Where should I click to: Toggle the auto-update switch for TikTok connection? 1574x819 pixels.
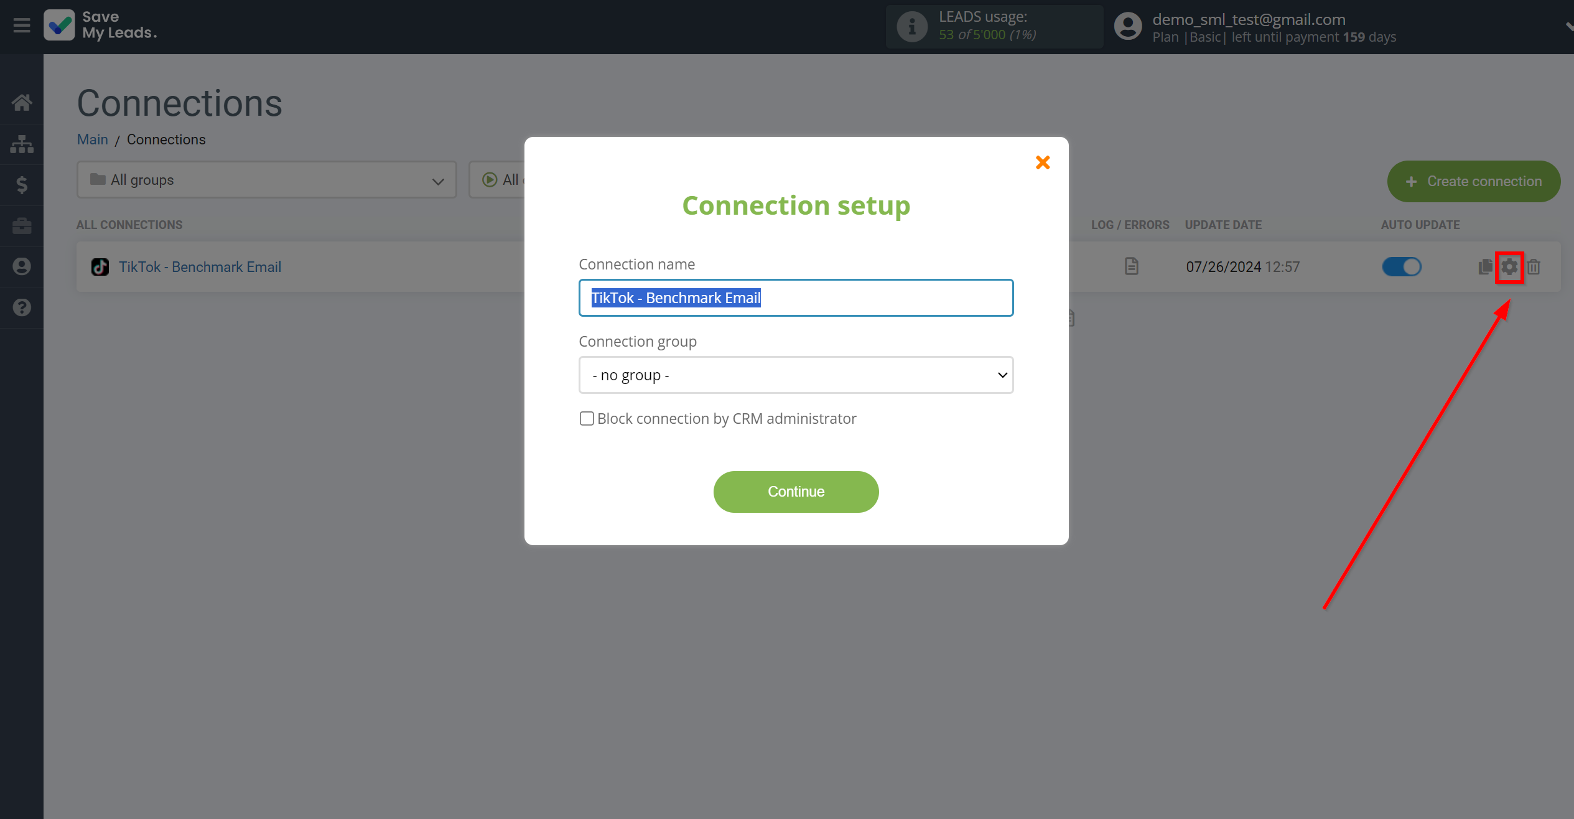1401,267
